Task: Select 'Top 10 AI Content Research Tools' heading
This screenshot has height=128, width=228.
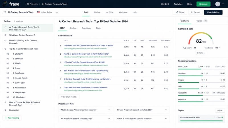Action: click(x=24, y=49)
